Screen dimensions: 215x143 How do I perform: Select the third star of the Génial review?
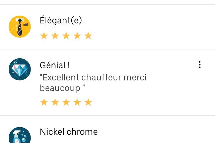[x=66, y=102]
